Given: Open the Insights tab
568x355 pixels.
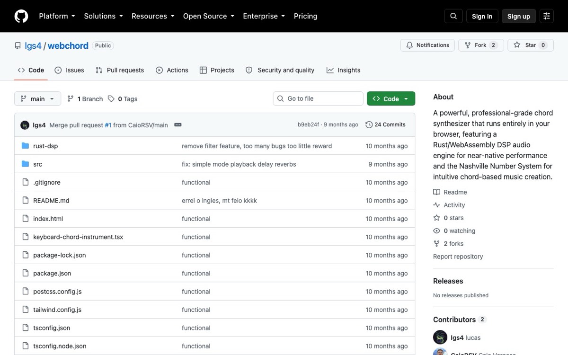Looking at the screenshot, I should (343, 70).
